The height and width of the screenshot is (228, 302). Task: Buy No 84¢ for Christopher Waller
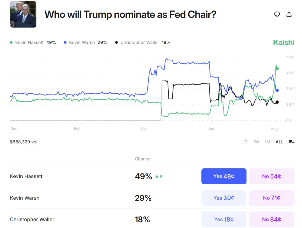[271, 219]
